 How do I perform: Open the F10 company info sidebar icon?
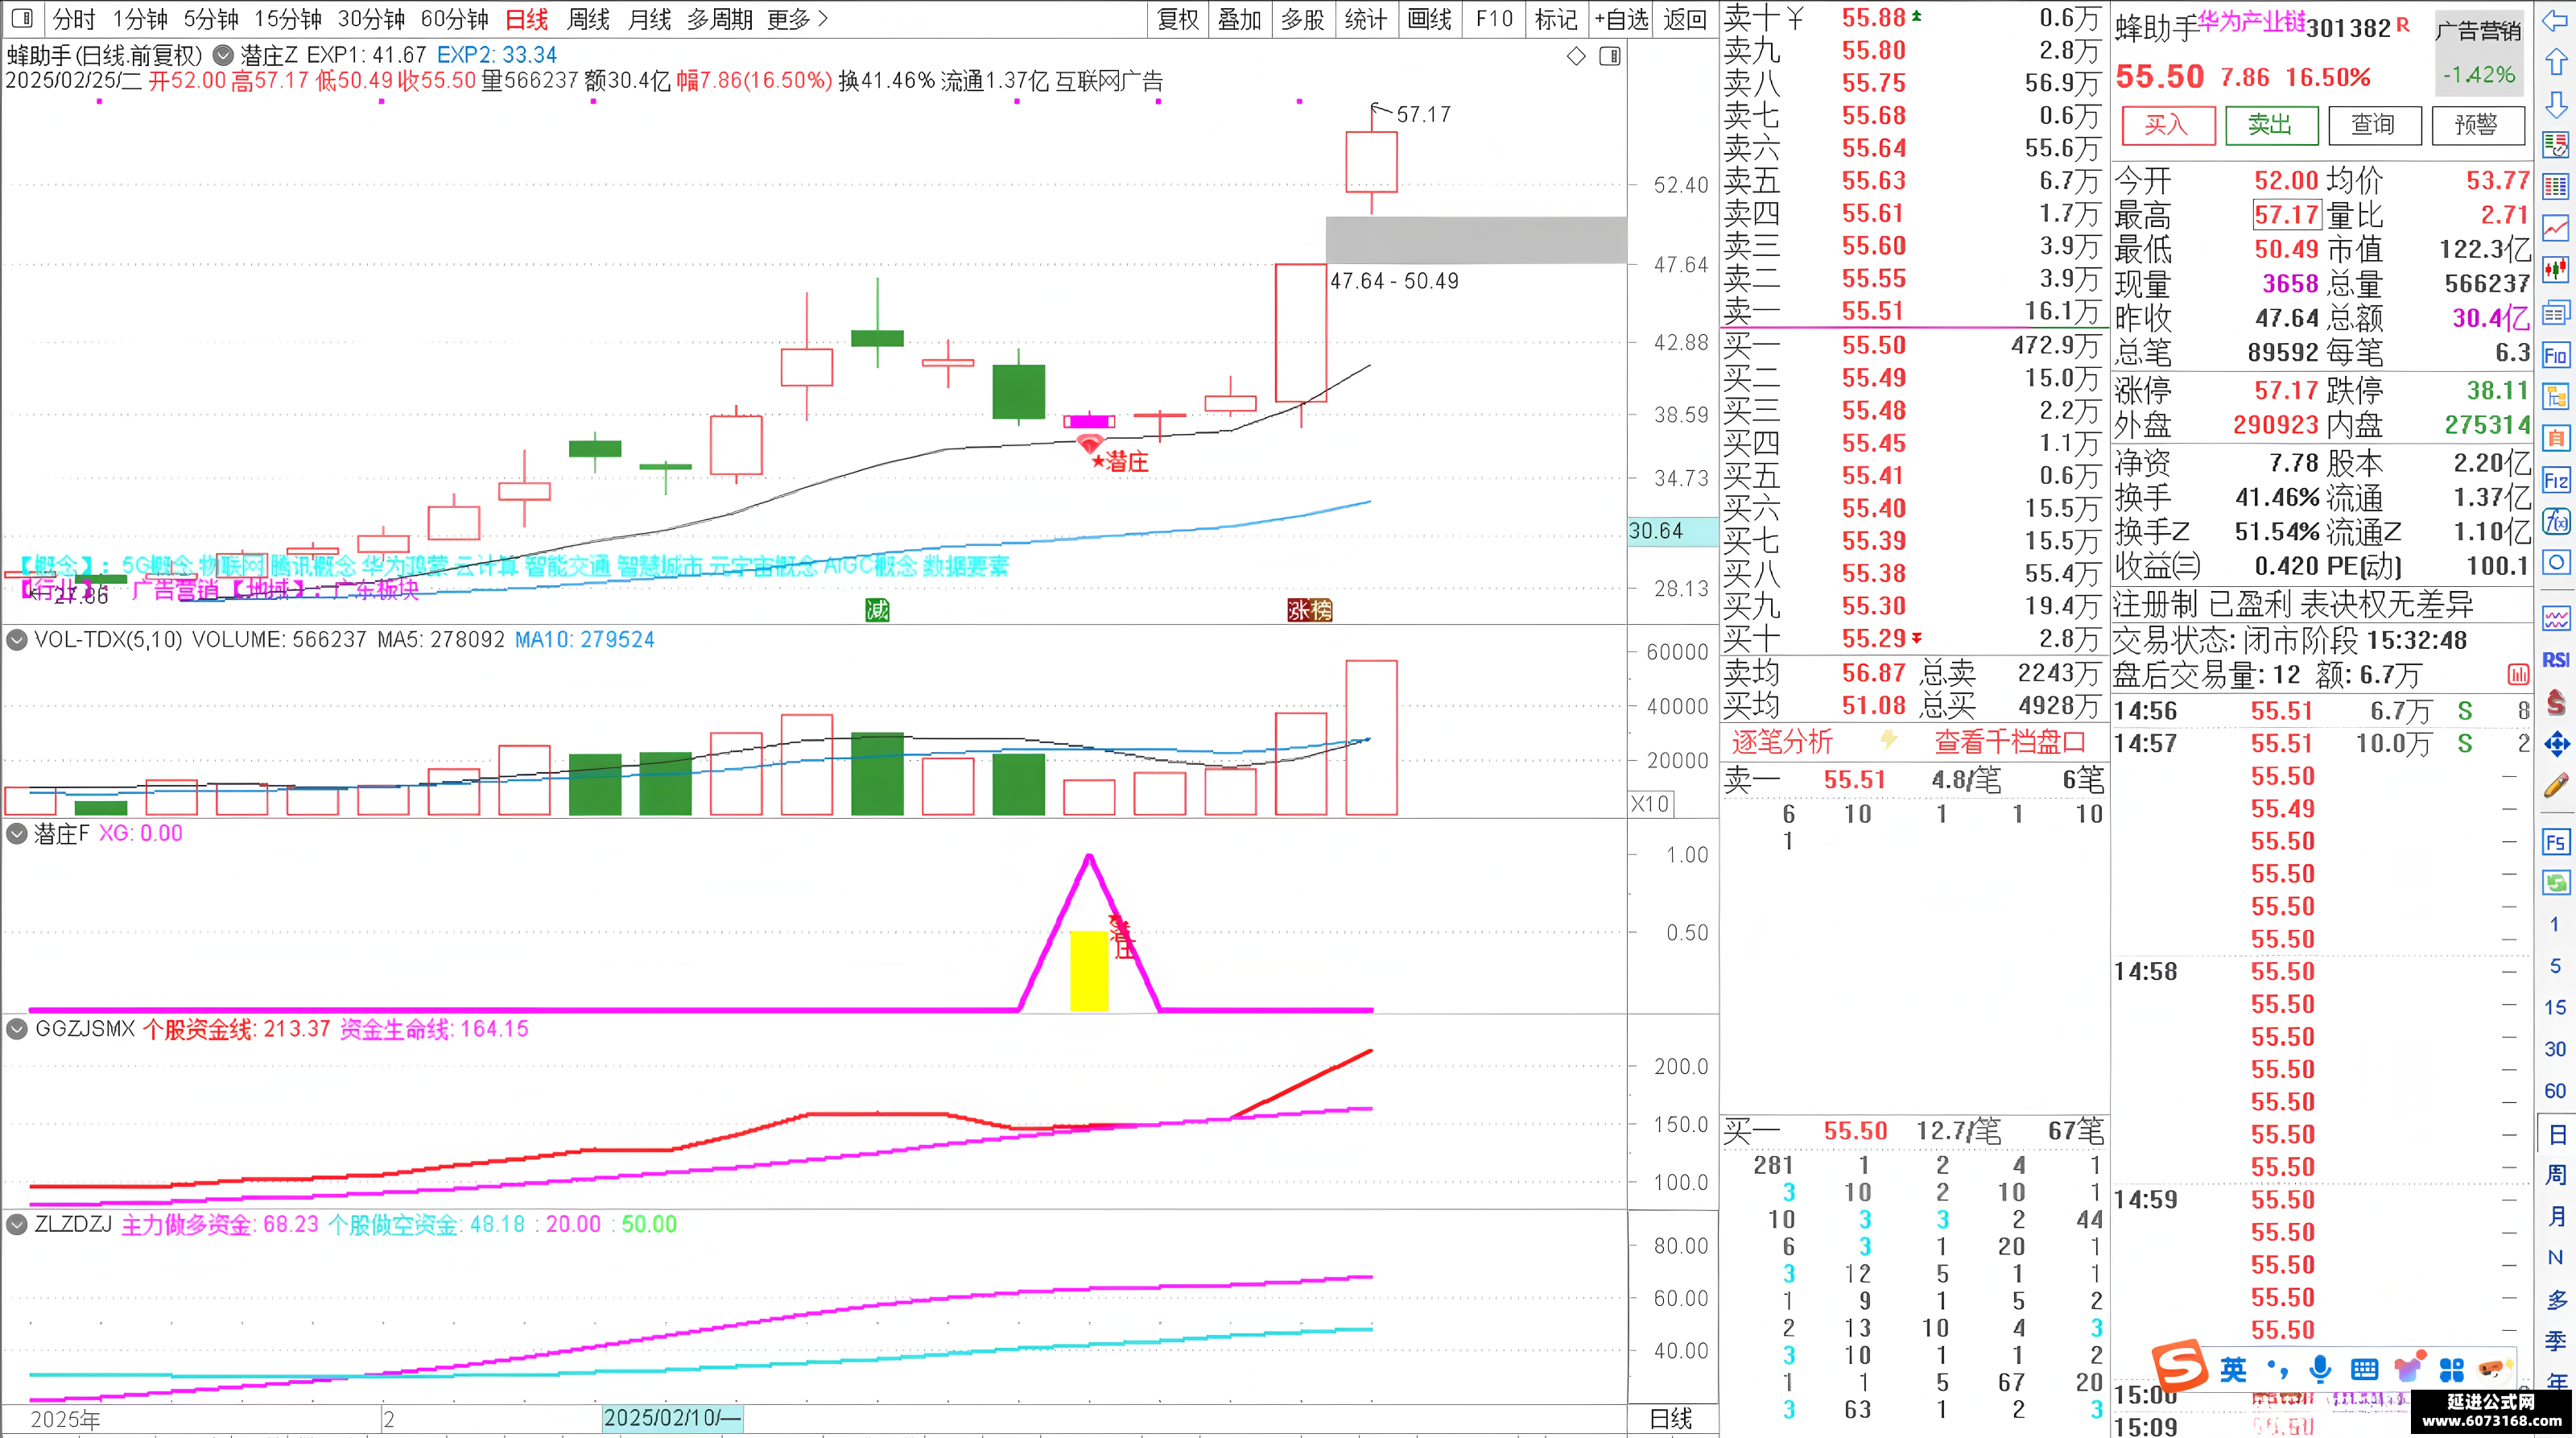point(2555,355)
